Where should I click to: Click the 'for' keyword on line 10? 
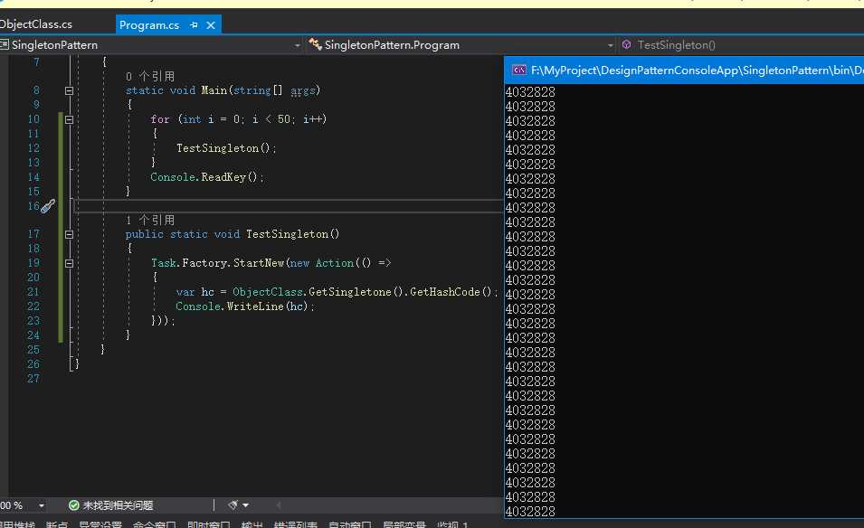click(160, 119)
